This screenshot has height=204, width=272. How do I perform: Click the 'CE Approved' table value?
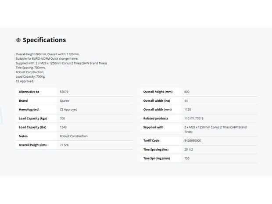click(68, 110)
